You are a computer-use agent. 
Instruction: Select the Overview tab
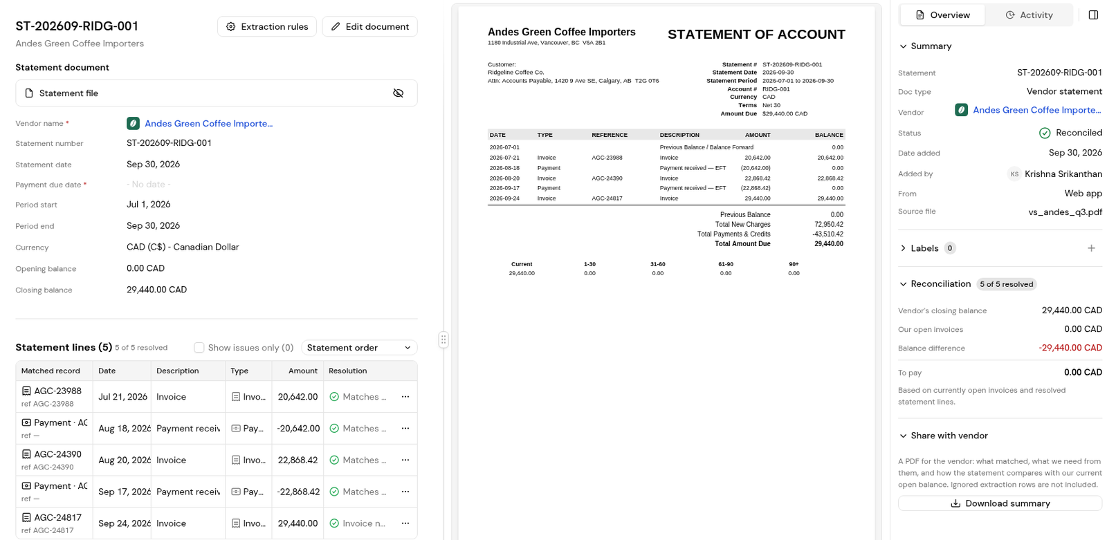click(942, 15)
